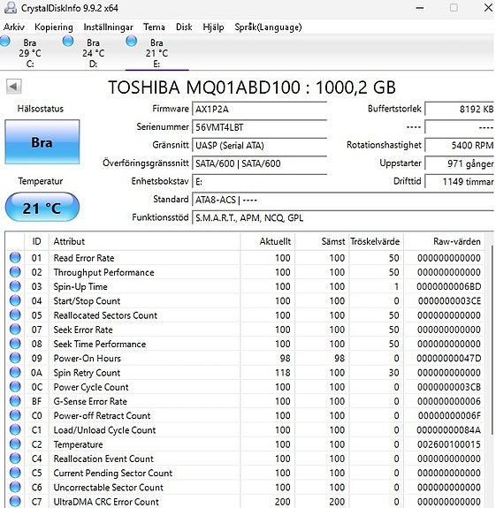
Task: Minimize the CrystalDiskInfo window
Action: (x=420, y=8)
